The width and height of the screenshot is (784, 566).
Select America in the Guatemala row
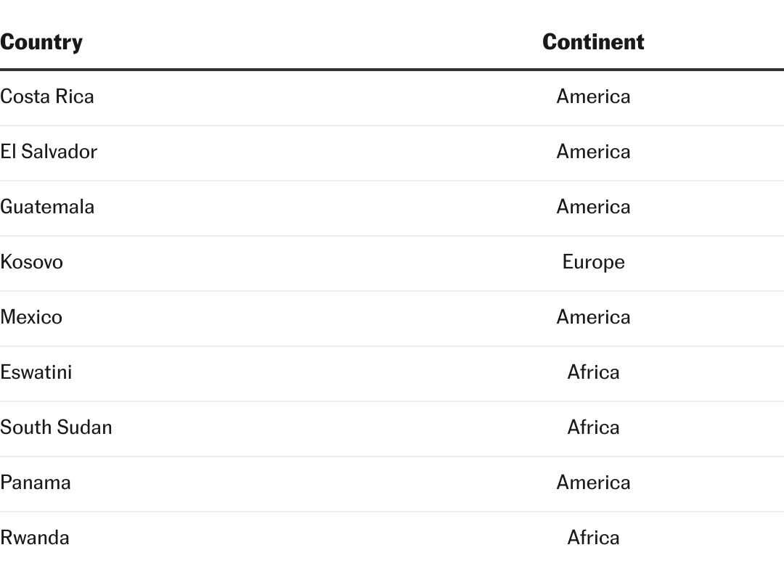pyautogui.click(x=593, y=207)
